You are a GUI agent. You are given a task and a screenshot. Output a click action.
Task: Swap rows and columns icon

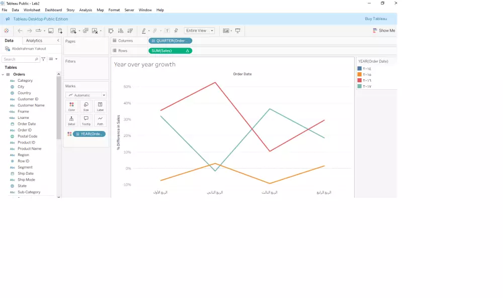[111, 31]
